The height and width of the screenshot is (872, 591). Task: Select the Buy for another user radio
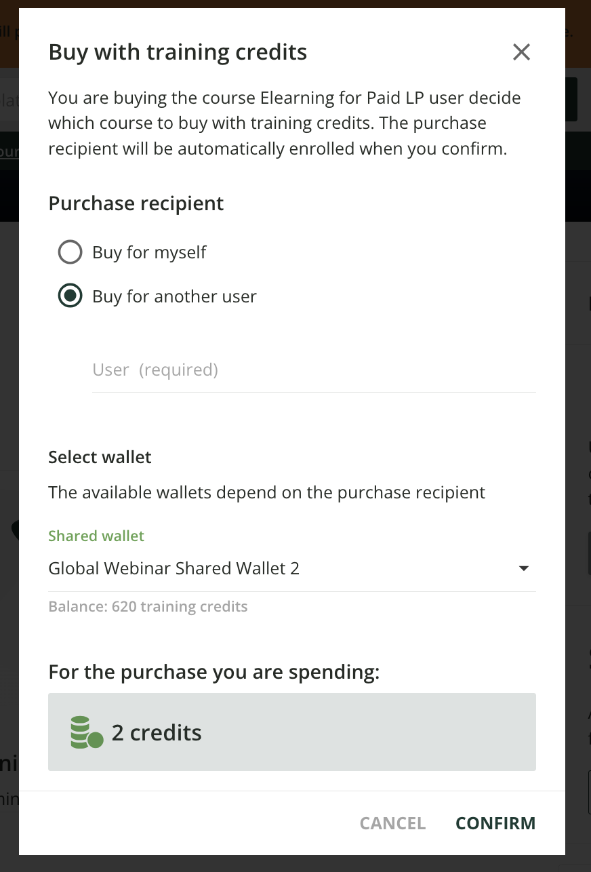[x=70, y=296]
